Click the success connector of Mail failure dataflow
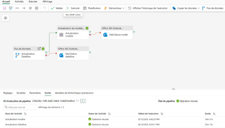The image size is (225, 128). [90, 52]
